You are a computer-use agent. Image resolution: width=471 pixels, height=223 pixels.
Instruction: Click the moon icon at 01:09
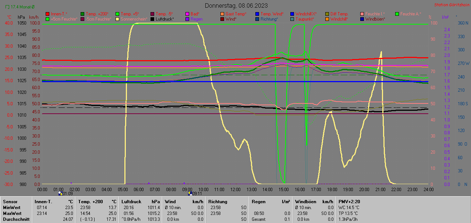point(60,193)
